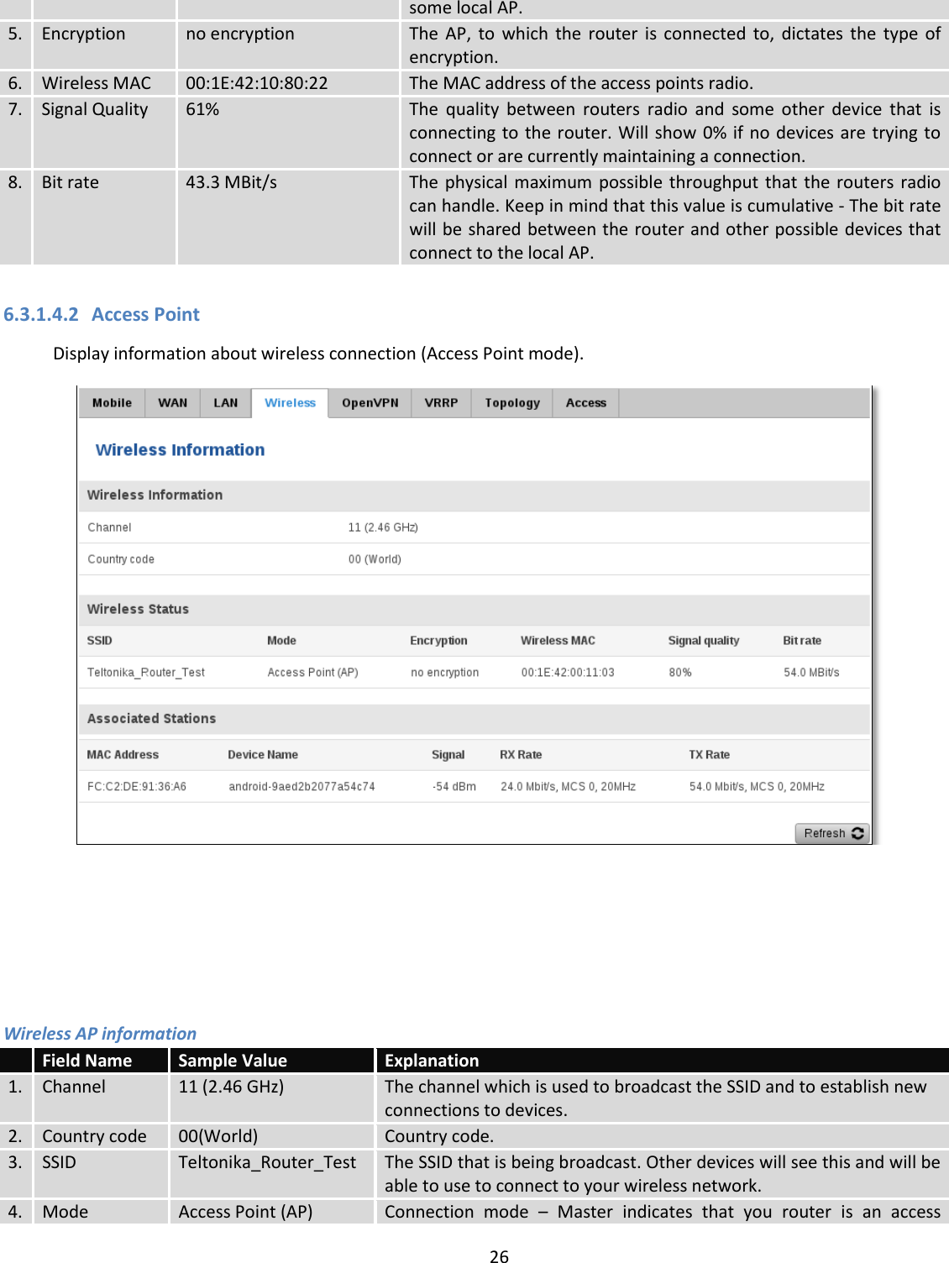The height and width of the screenshot is (1263, 949).
Task: Select the Access tab
Action: point(585,402)
